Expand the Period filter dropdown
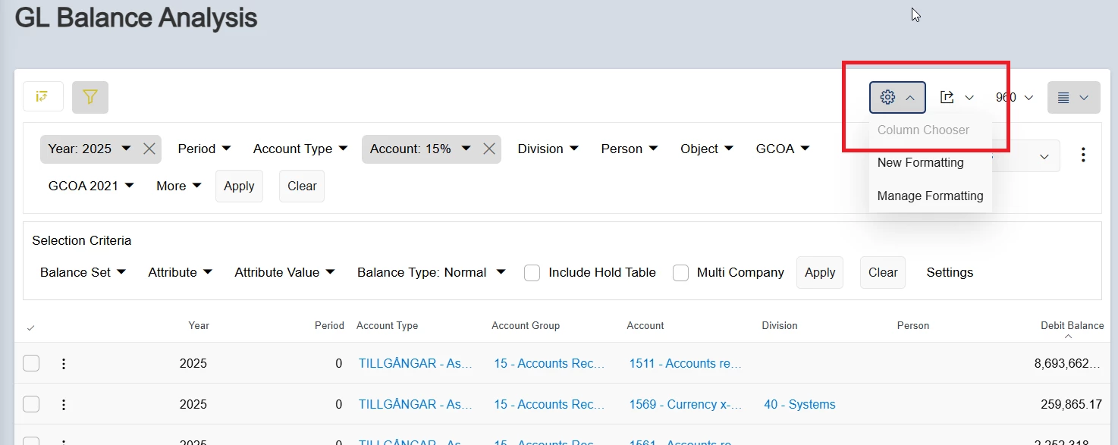The height and width of the screenshot is (445, 1118). (x=204, y=149)
